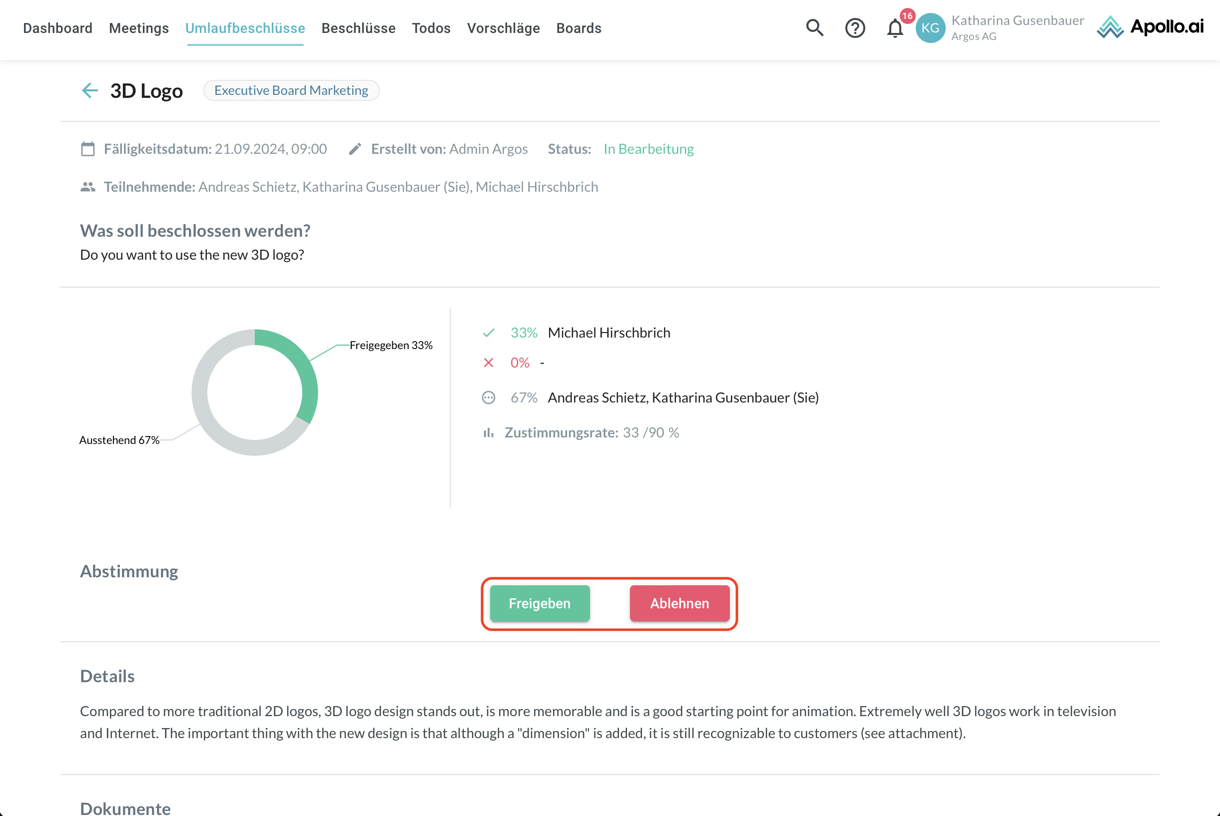
Task: Open the Dashboard menu item
Action: point(58,28)
